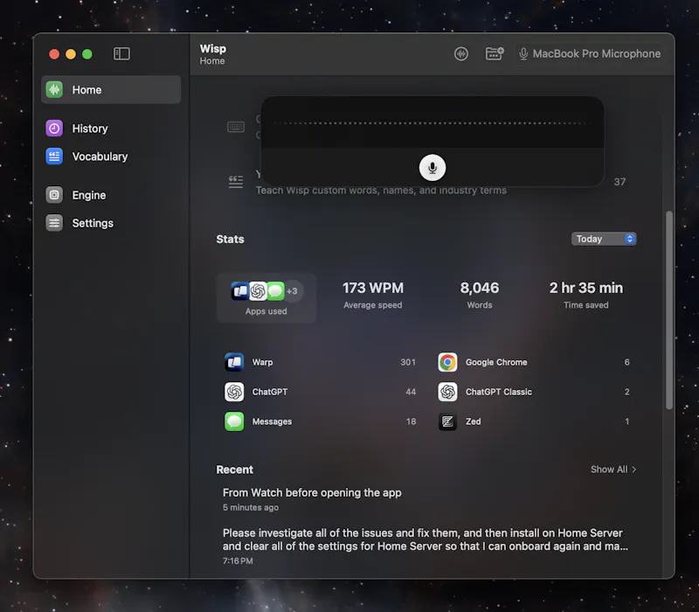Close the Wisp window with red button
Screen dimensions: 699x612
[x=54, y=54]
